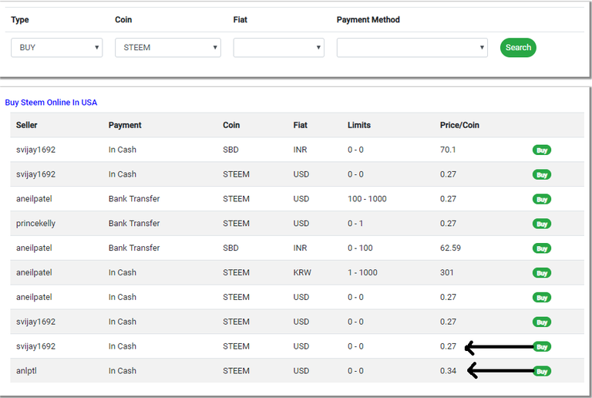The width and height of the screenshot is (592, 398).
Task: Buy aneilpatel's SBD offer priced 62.59
Action: [x=542, y=248]
